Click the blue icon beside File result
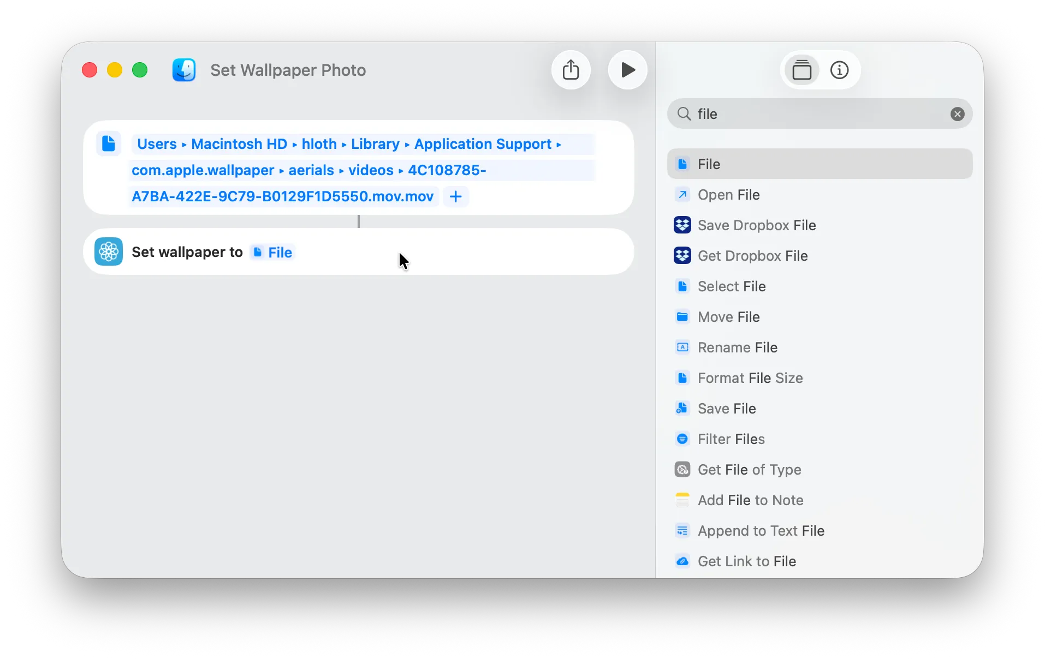Image resolution: width=1045 pixels, height=659 pixels. click(682, 164)
